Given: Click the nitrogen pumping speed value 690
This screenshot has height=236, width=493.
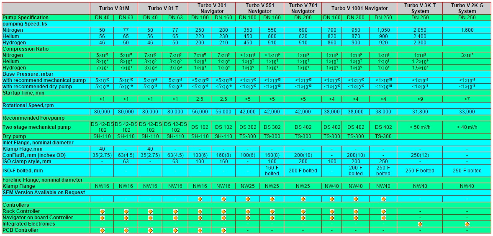Looking at the screenshot, I should click(x=303, y=30).
